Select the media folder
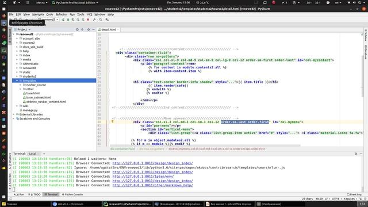This screenshot has height=207, width=368. [x=27, y=60]
